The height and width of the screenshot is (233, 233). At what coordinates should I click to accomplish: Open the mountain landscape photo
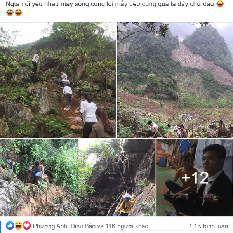coord(175,80)
